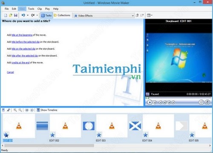Click the Narrate Timeline microphone icon

tap(9, 110)
